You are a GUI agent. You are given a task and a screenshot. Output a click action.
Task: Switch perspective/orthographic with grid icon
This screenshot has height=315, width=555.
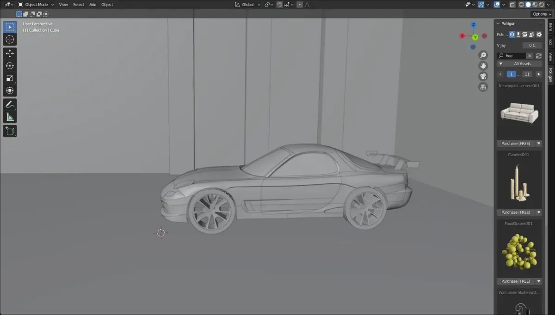point(483,87)
